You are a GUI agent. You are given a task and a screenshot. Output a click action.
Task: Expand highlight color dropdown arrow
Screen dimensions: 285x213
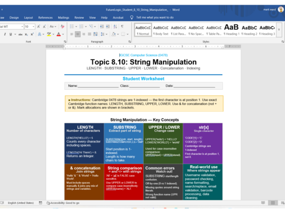click(54, 34)
